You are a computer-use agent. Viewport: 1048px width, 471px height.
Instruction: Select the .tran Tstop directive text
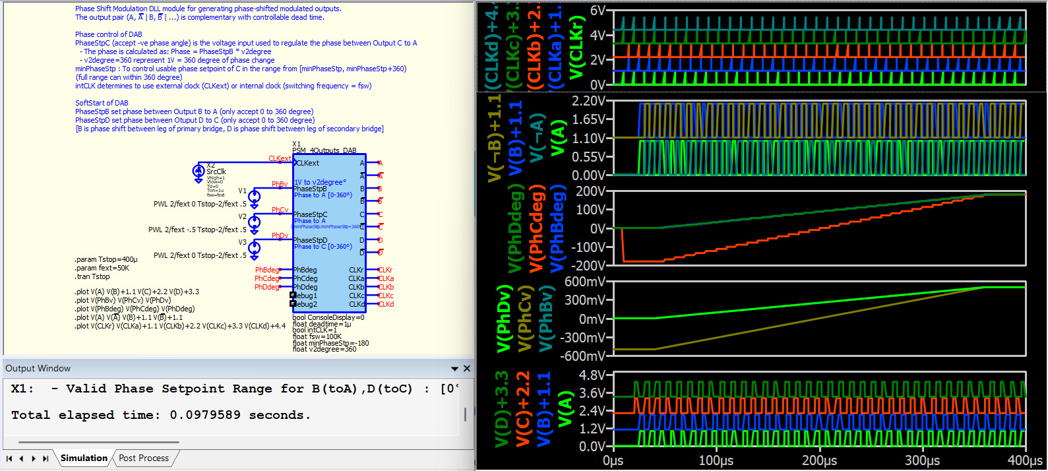pos(92,277)
